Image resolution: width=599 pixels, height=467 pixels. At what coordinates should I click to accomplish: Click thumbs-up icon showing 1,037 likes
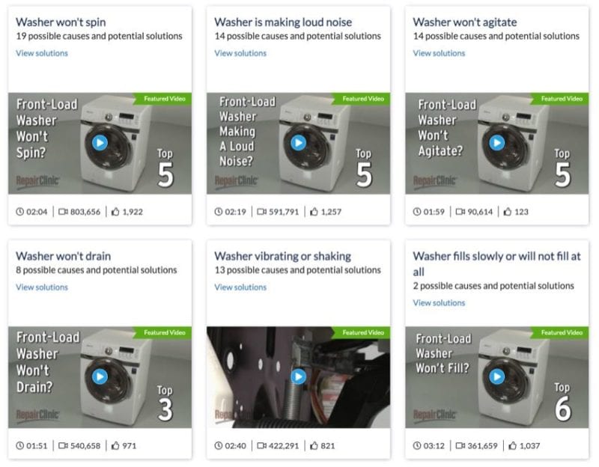click(513, 445)
